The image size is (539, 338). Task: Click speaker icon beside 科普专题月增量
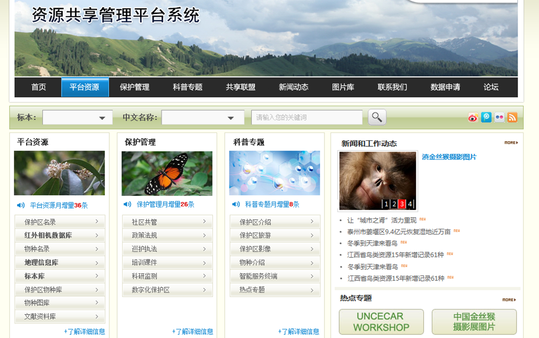point(235,204)
